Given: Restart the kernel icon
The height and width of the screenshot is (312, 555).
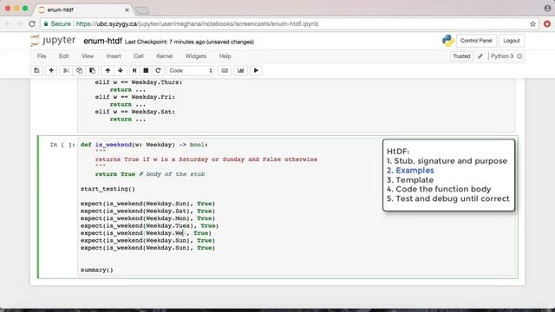Looking at the screenshot, I should pos(158,70).
